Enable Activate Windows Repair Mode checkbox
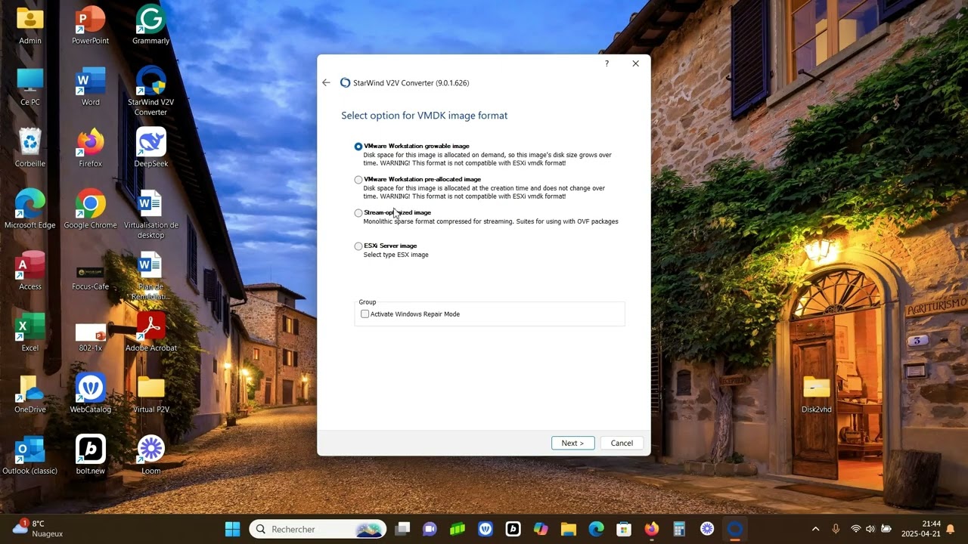 click(365, 314)
